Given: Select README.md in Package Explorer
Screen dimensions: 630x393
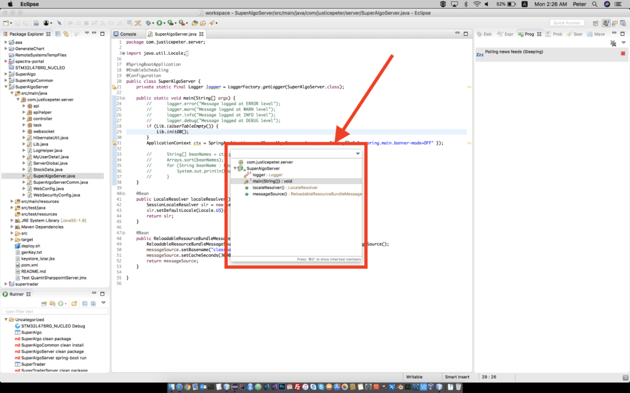Looking at the screenshot, I should [33, 271].
